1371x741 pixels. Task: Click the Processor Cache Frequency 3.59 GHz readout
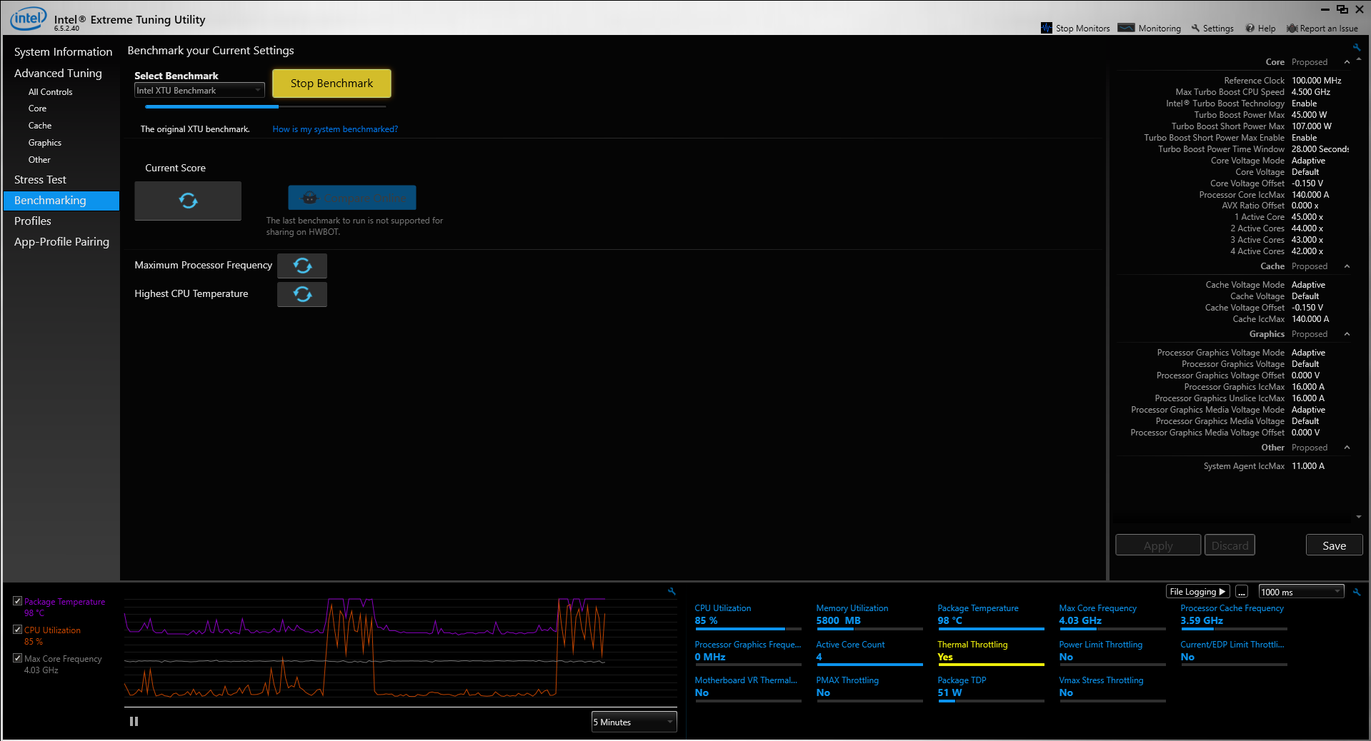[x=1202, y=620]
